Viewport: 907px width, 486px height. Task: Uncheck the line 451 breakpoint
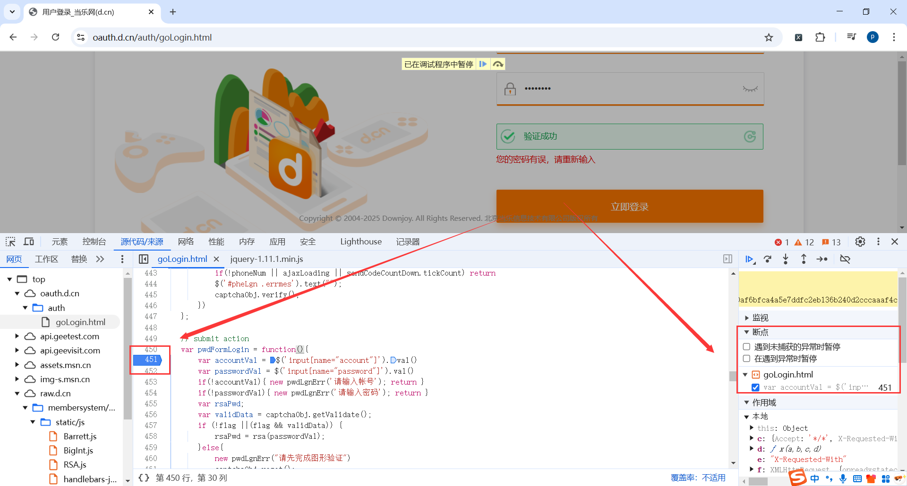[x=755, y=387]
